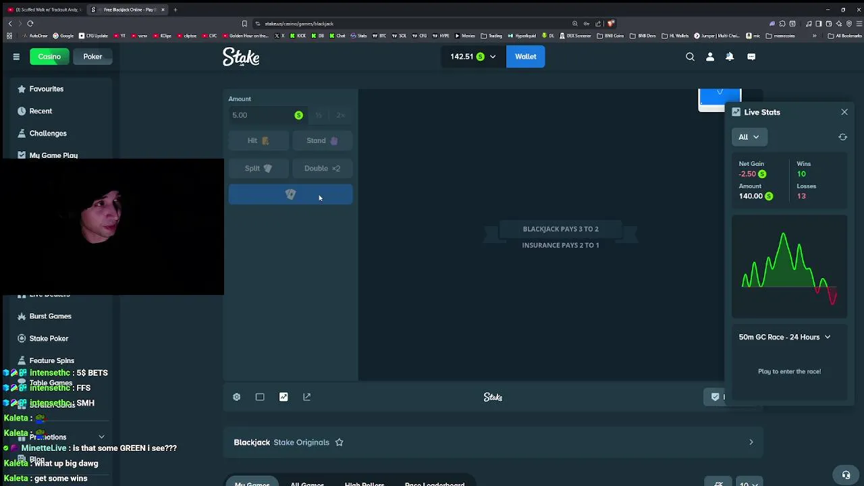Go back in browser history
The width and height of the screenshot is (864, 486).
click(9, 24)
